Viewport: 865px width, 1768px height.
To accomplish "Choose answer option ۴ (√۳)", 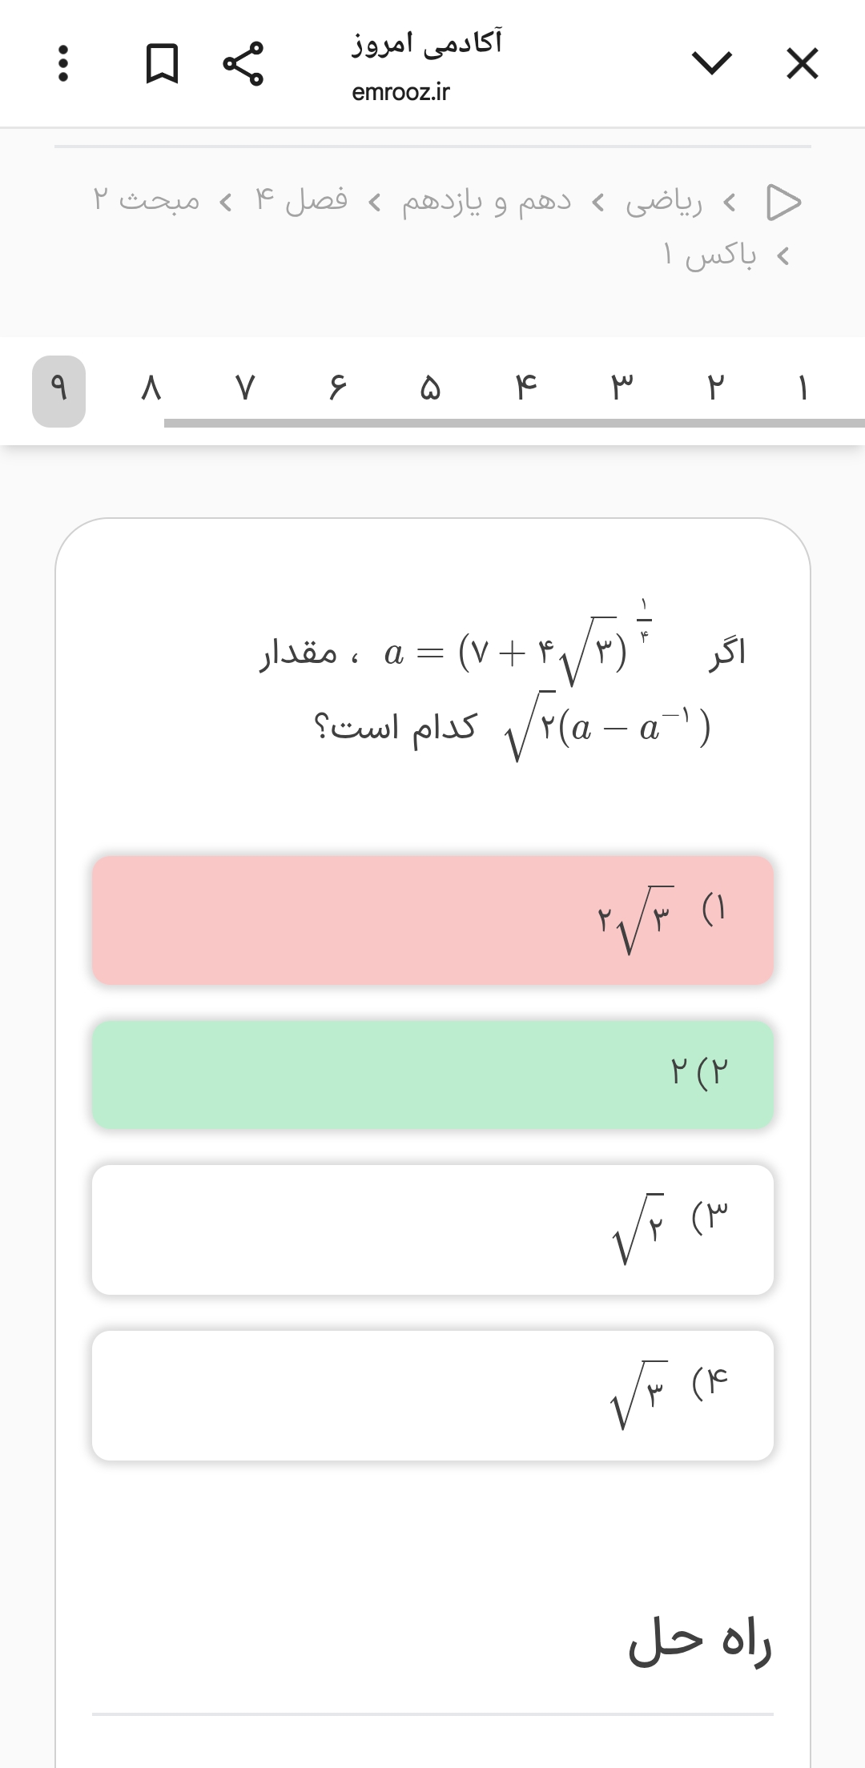I will click(432, 1396).
